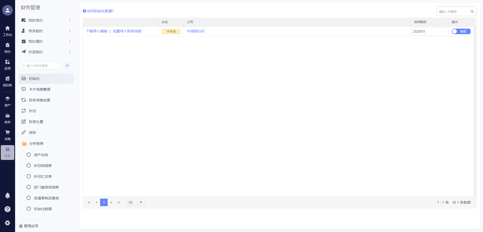Image resolution: width=483 pixels, height=232 pixels.
Task: Click the 启用期间 field showing 202601
Action: point(429,31)
